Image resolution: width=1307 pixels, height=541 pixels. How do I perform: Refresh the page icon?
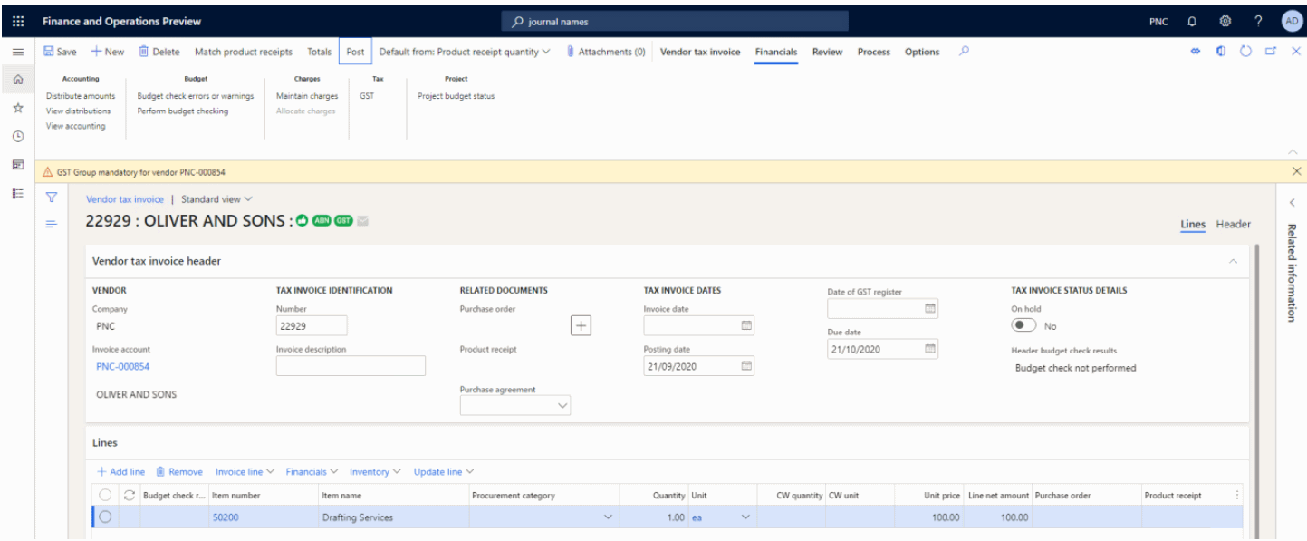click(x=1245, y=52)
